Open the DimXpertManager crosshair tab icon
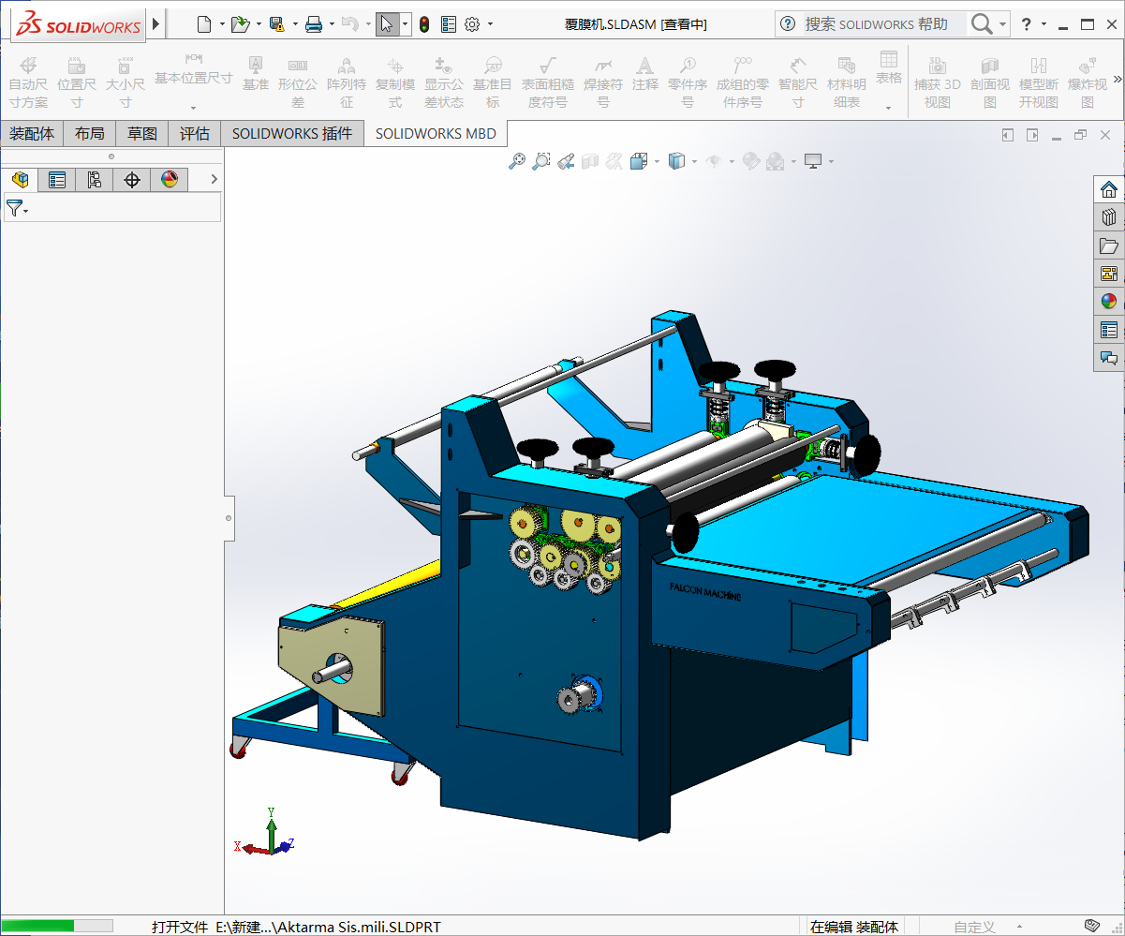 (132, 179)
